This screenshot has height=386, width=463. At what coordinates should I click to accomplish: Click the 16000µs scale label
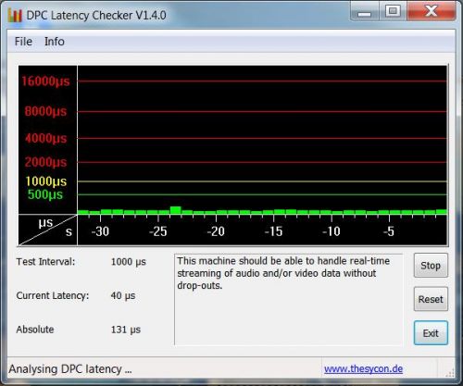click(x=45, y=81)
